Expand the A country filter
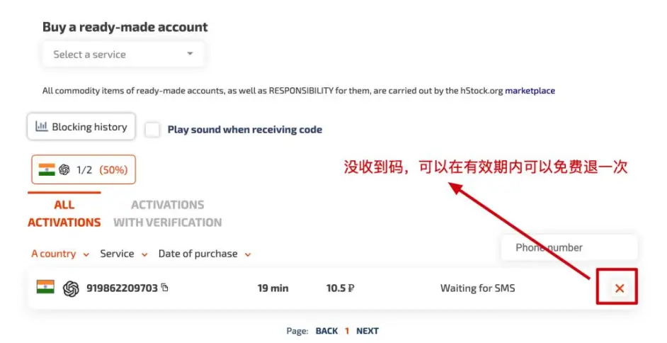 (60, 254)
